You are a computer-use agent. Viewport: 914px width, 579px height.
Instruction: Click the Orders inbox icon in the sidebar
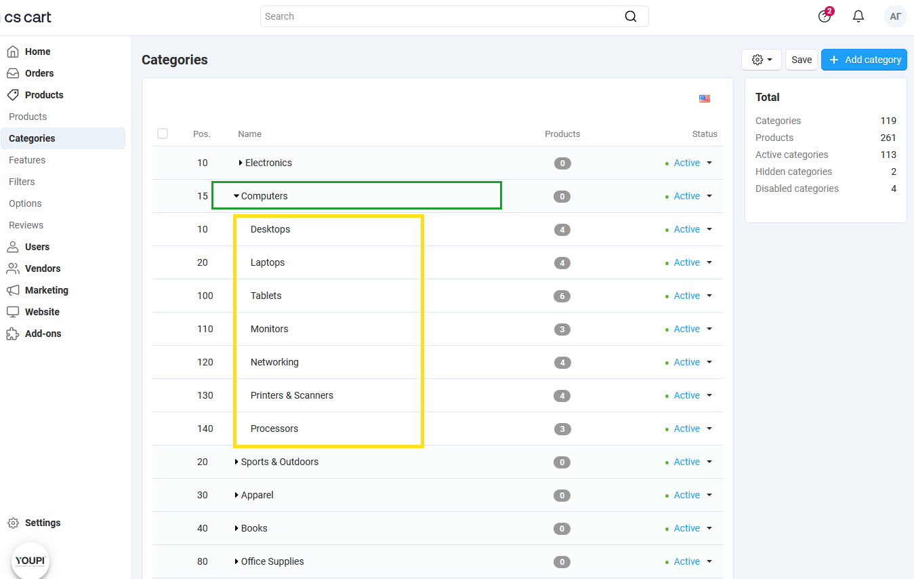13,73
